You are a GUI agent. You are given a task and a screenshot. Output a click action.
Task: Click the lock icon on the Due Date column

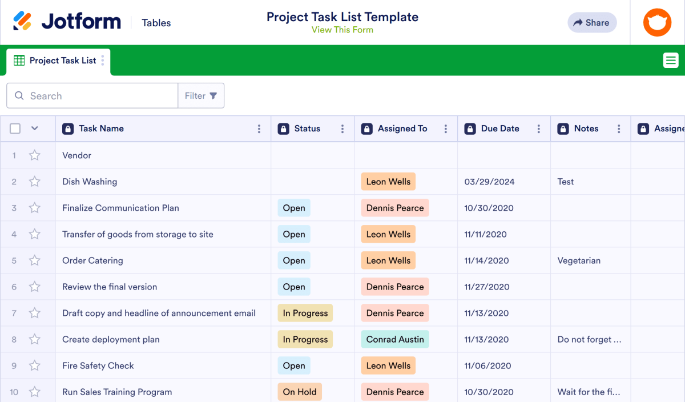(470, 128)
